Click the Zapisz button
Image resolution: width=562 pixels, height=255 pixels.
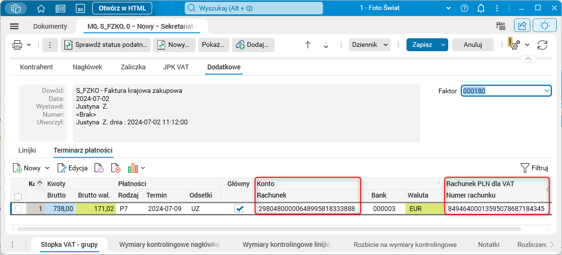point(422,45)
